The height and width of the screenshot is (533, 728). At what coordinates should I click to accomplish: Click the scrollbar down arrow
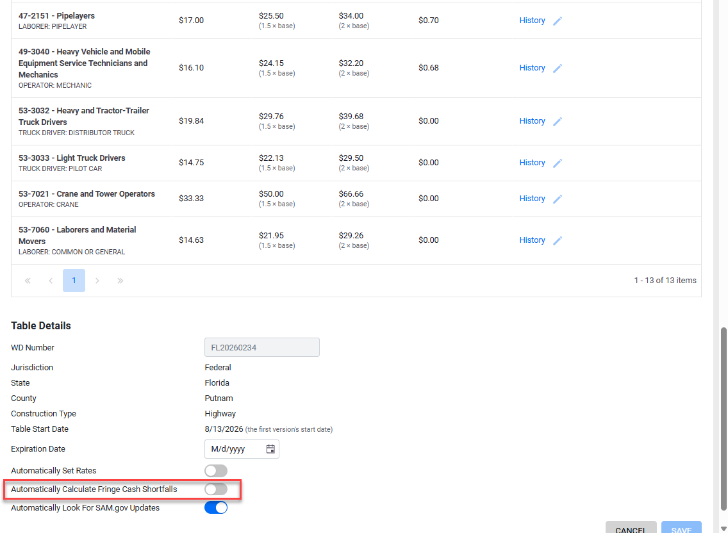[724, 529]
